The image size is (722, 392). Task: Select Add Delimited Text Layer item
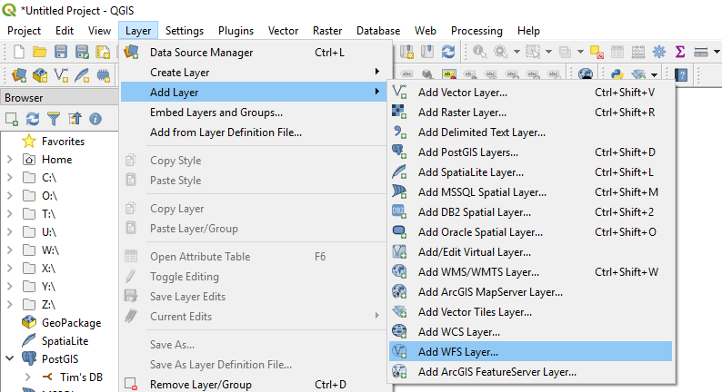point(530,132)
